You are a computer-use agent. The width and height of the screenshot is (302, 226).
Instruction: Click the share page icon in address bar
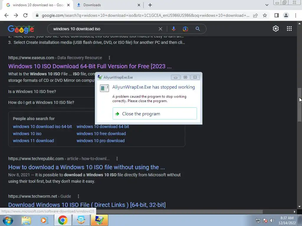[255, 15]
